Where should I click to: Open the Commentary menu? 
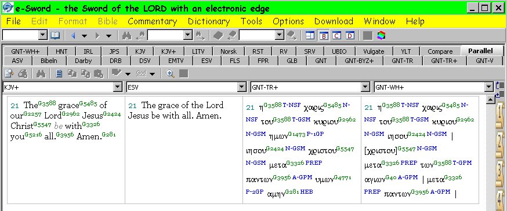(153, 21)
